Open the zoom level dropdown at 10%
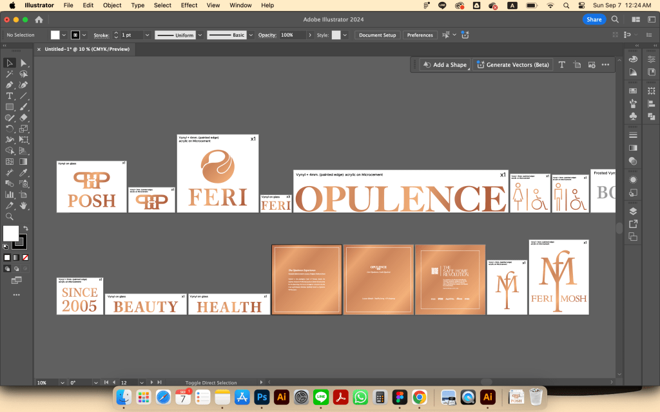This screenshot has width=660, height=412. (x=61, y=382)
